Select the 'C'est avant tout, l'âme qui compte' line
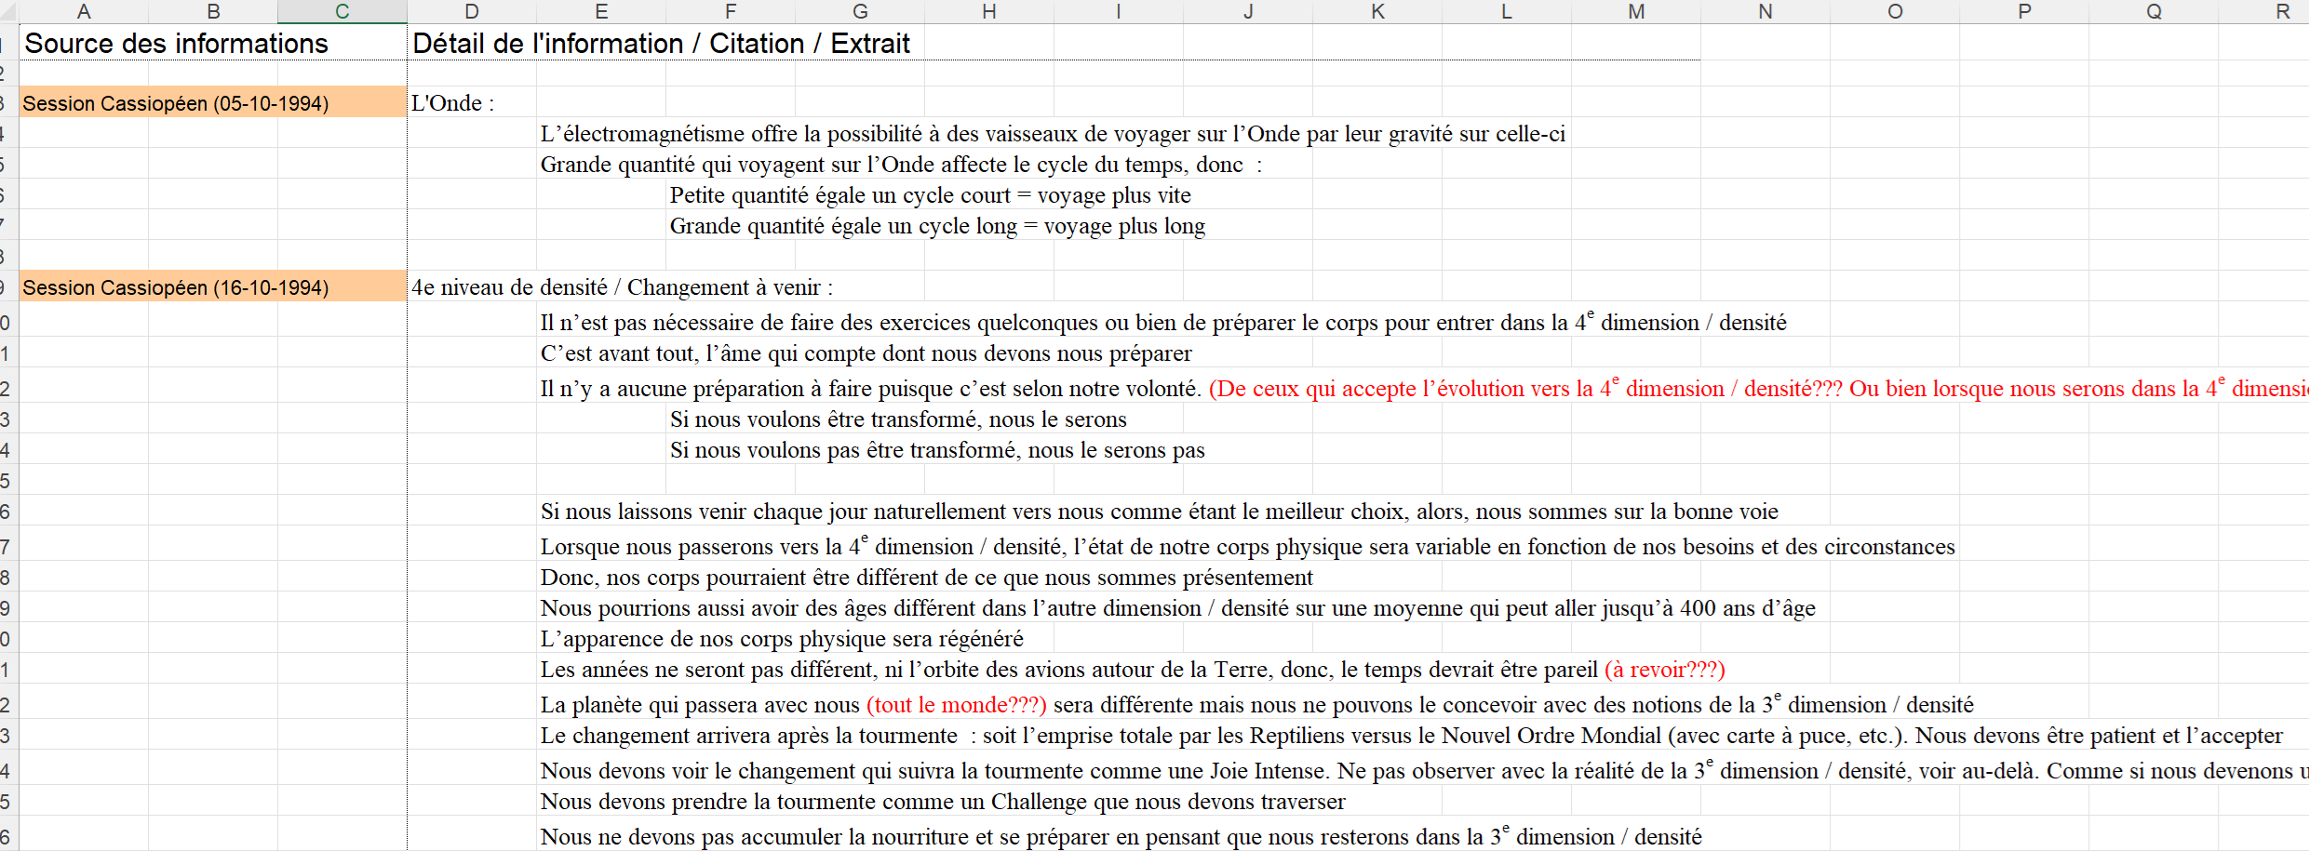 coord(866,353)
